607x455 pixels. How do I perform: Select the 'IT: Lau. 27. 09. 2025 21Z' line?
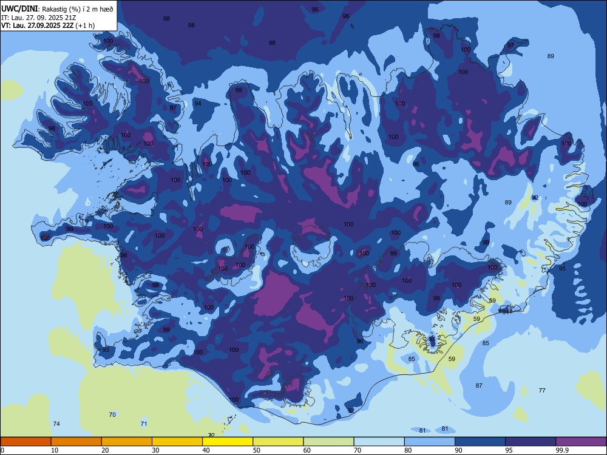38,18
